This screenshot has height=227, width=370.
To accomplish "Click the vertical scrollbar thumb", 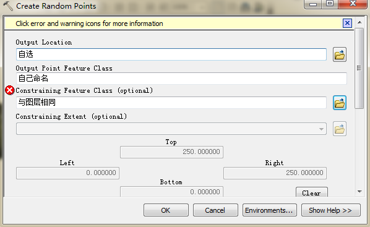I will click(x=359, y=68).
